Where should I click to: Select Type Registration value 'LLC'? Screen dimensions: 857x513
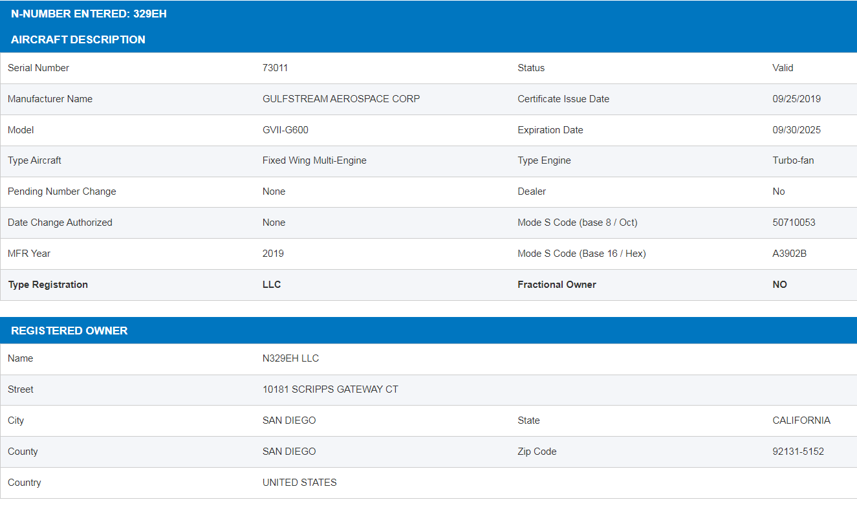pyautogui.click(x=272, y=285)
